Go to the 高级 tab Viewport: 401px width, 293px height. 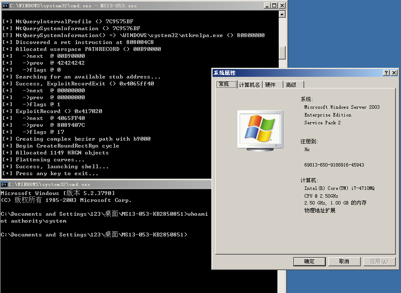pos(292,85)
